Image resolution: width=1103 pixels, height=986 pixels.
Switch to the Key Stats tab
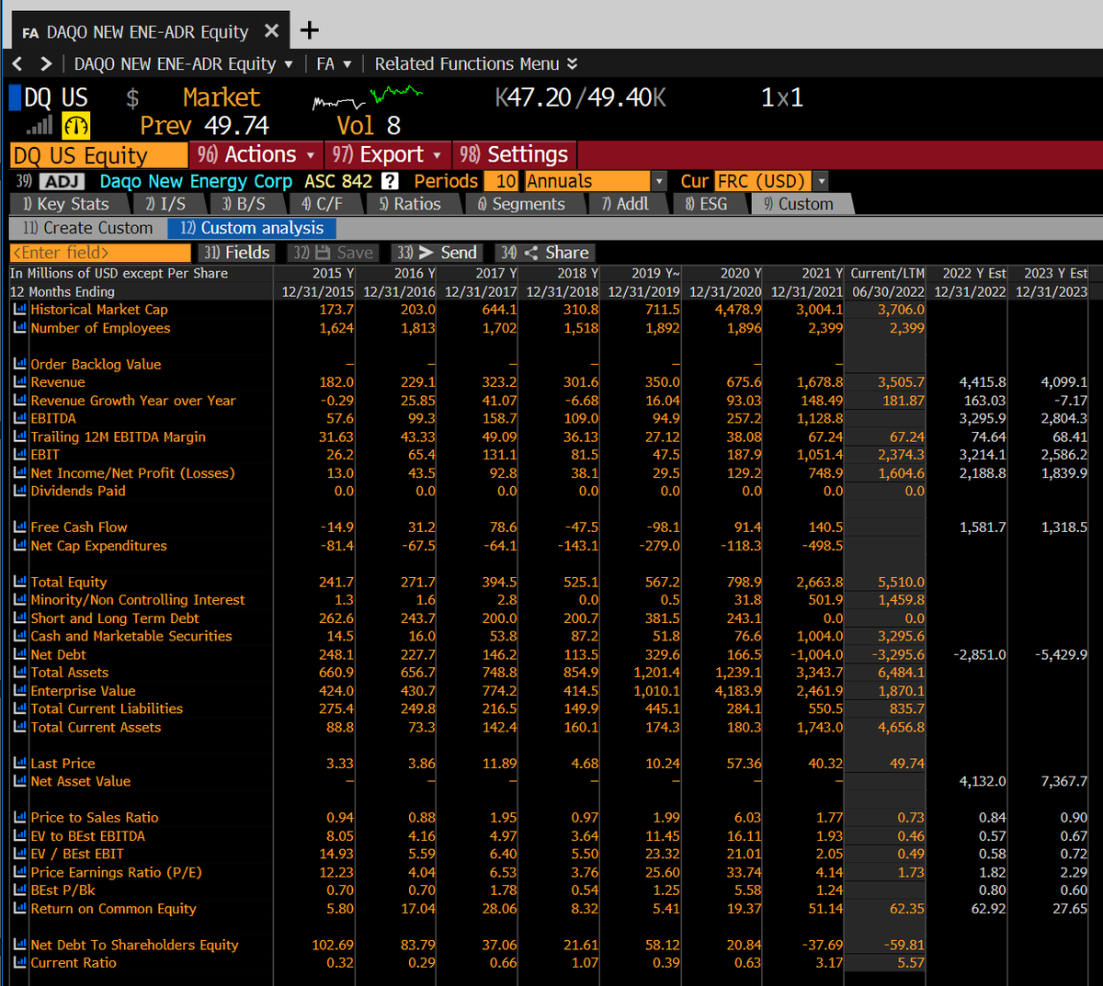click(66, 204)
